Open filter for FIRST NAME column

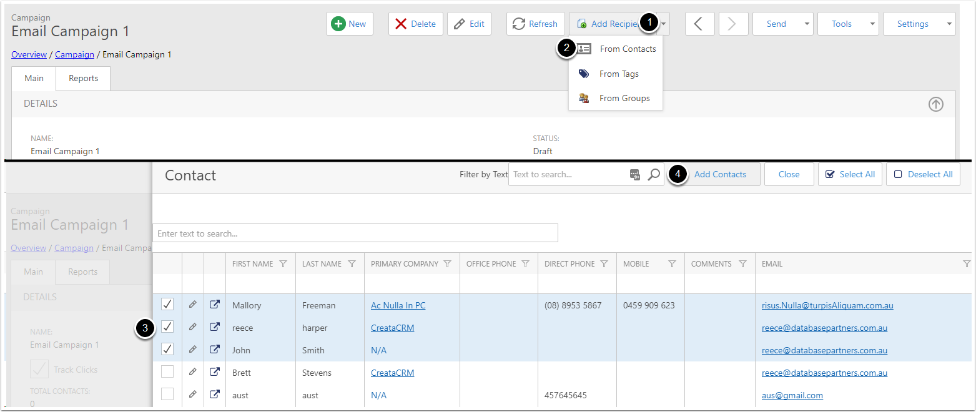tap(283, 264)
